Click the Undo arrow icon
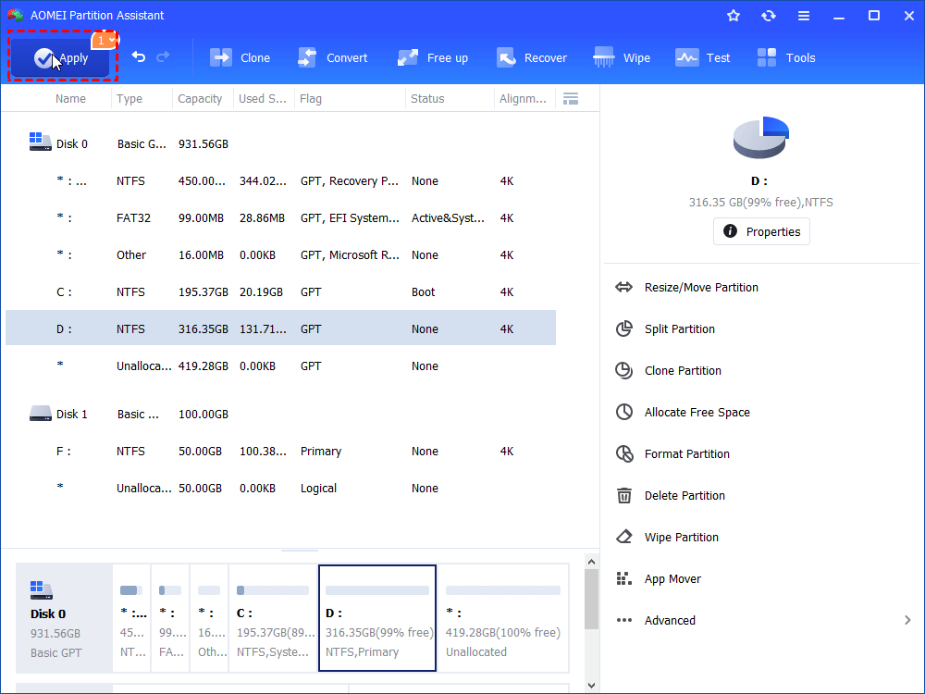 (x=139, y=57)
